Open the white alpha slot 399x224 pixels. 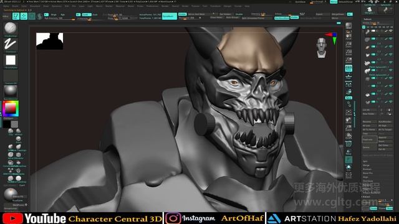11,60
